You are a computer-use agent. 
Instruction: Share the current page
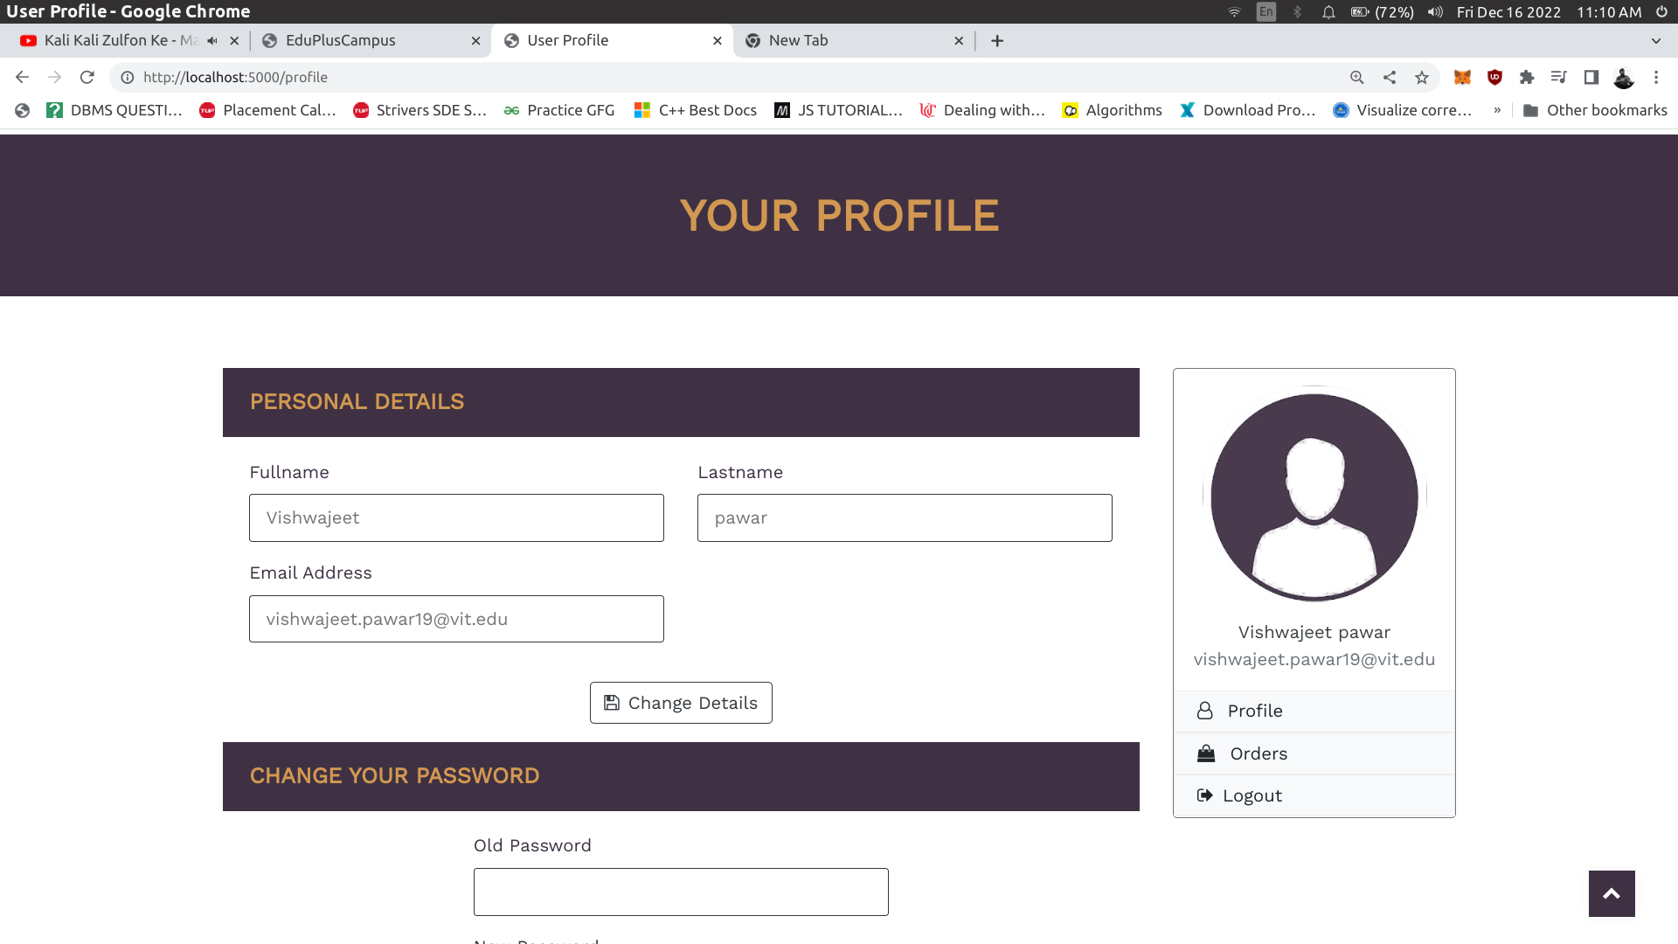pos(1390,77)
